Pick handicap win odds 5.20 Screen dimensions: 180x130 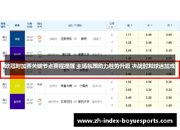coord(129,106)
